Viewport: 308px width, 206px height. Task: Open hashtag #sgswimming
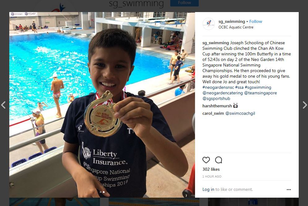pos(258,87)
